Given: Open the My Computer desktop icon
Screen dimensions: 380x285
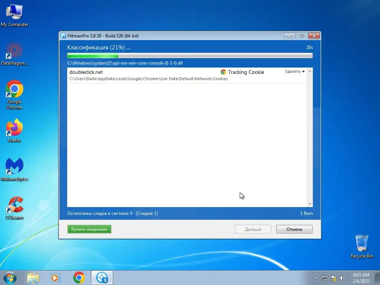Looking at the screenshot, I should point(14,15).
